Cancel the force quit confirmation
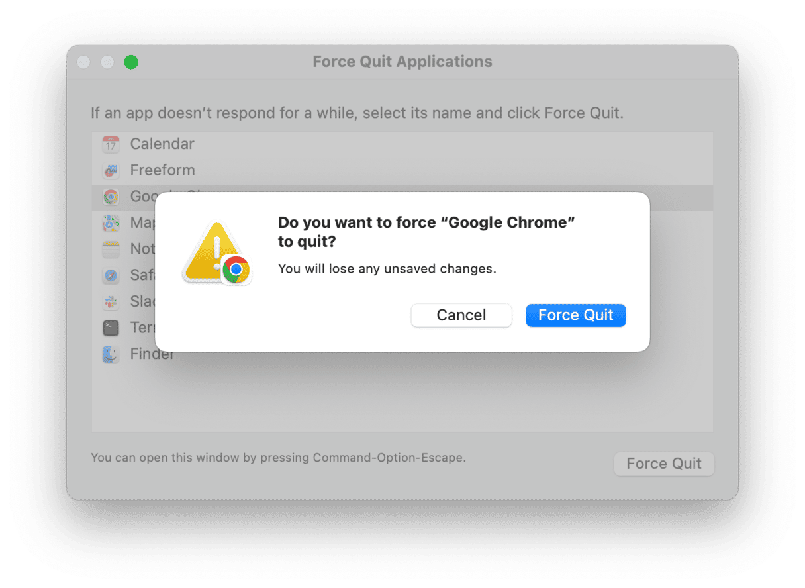Viewport: 805px width, 588px height. pyautogui.click(x=461, y=315)
